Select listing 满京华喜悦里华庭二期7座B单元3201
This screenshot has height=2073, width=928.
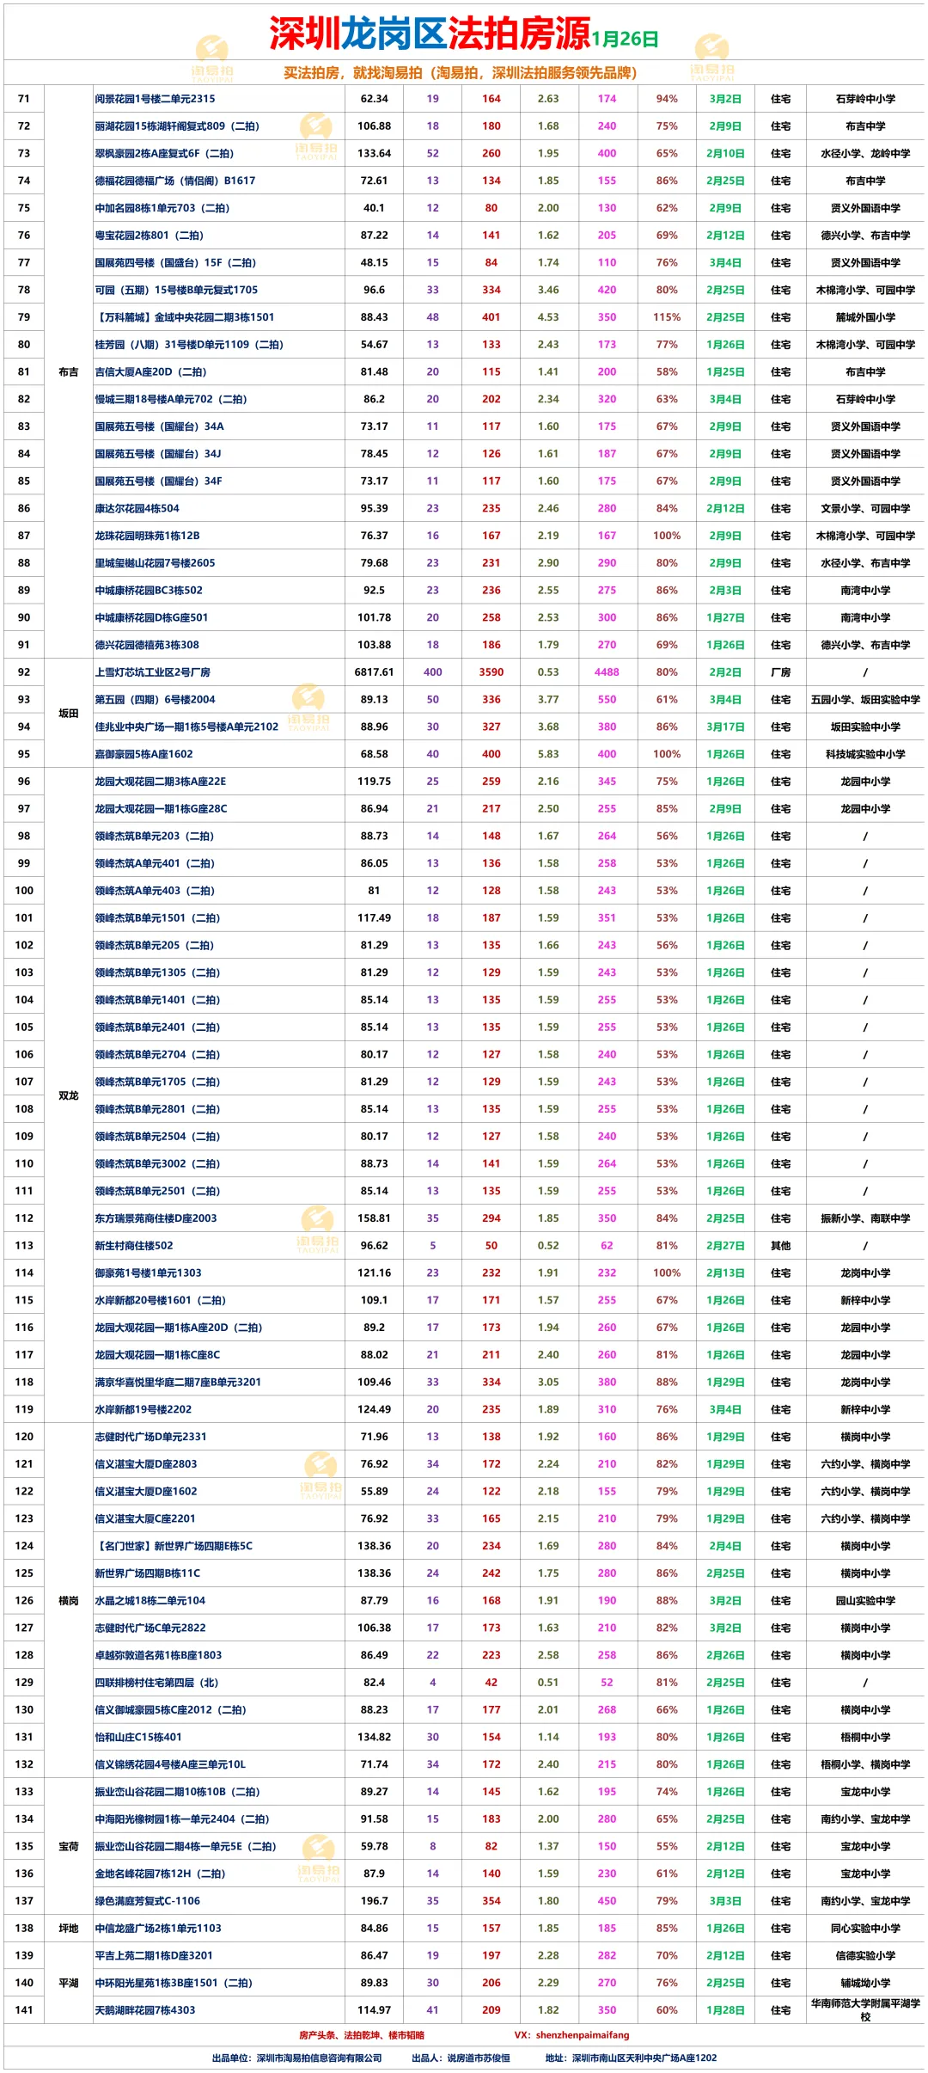[x=178, y=1383]
